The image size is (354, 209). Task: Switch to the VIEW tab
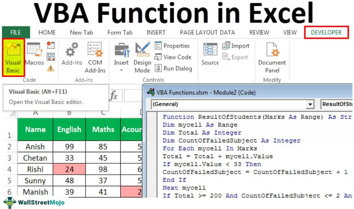(290, 32)
